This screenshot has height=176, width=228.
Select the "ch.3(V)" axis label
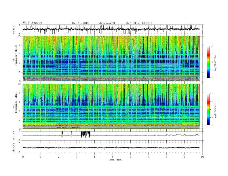[14, 136]
